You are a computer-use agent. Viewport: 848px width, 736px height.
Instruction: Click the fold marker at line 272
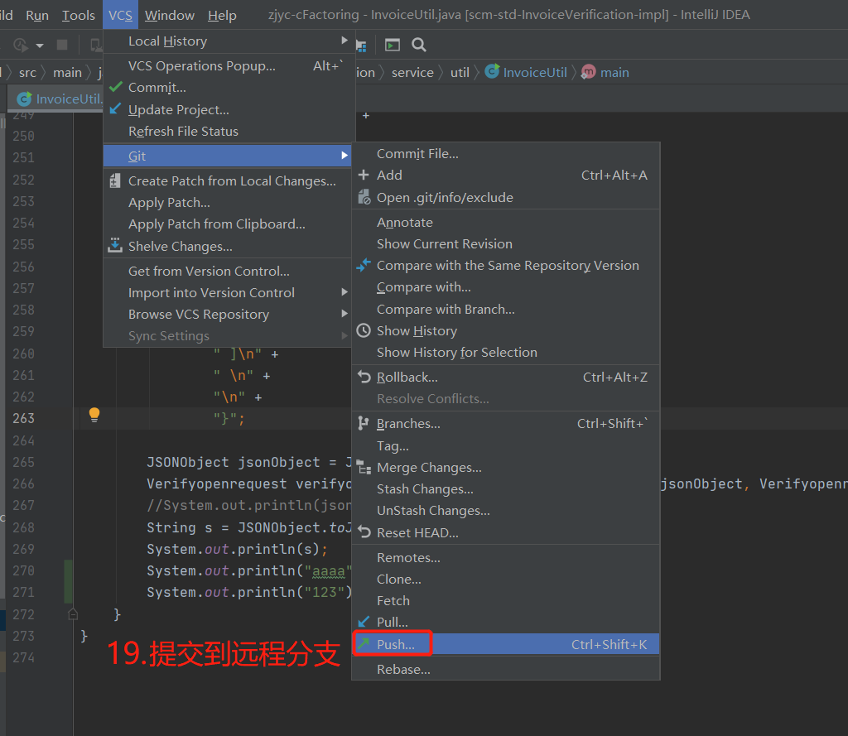coord(73,614)
